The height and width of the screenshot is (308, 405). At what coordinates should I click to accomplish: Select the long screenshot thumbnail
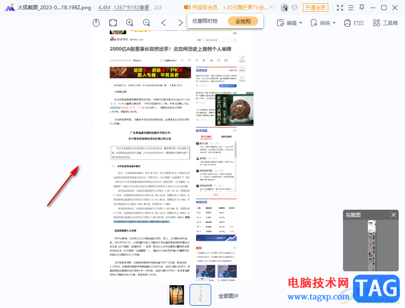[200, 295]
